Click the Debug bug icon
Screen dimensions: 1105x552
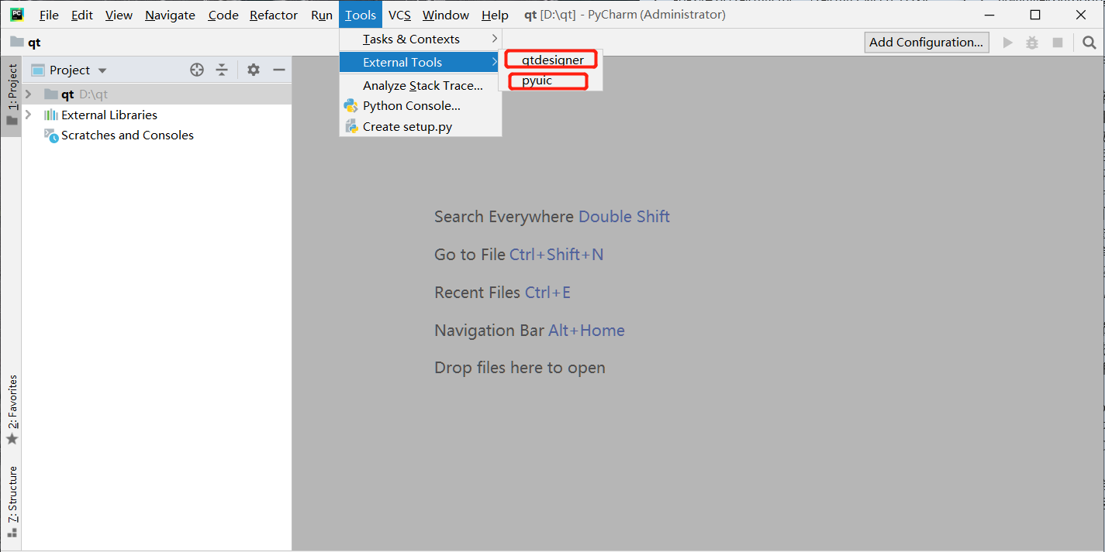click(x=1032, y=43)
